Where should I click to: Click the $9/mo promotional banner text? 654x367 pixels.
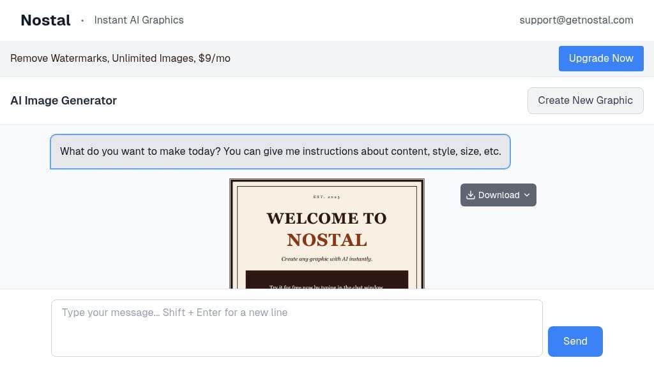120,58
